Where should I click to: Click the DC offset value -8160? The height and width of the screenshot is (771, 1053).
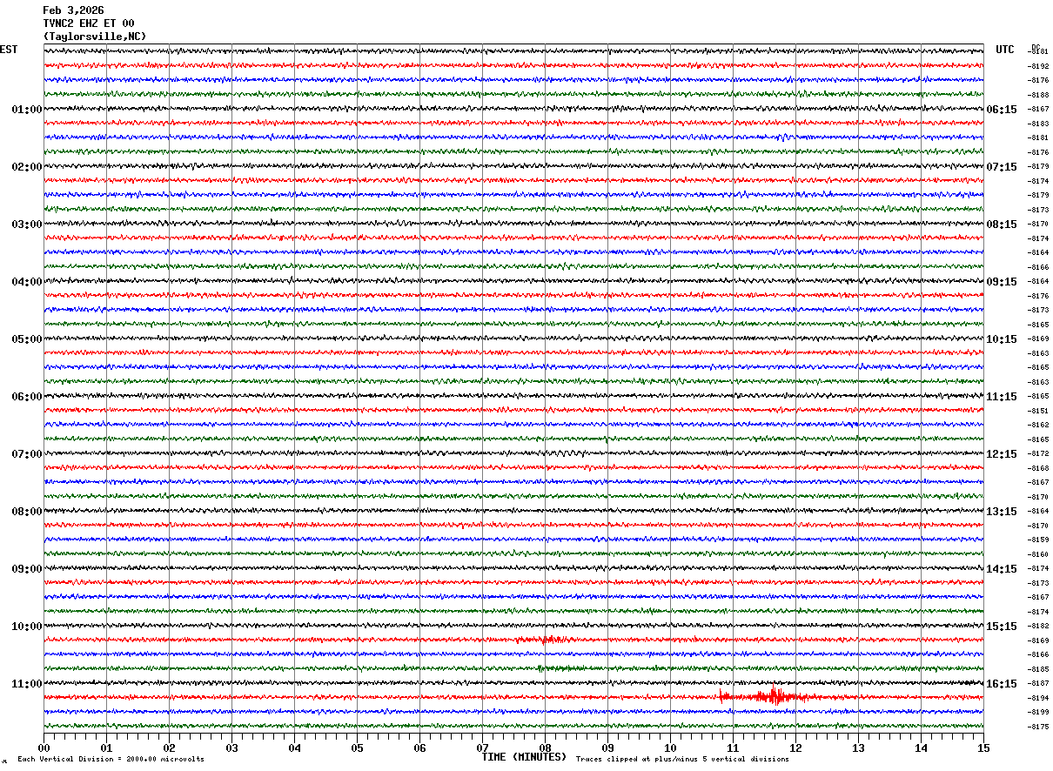coord(1039,554)
